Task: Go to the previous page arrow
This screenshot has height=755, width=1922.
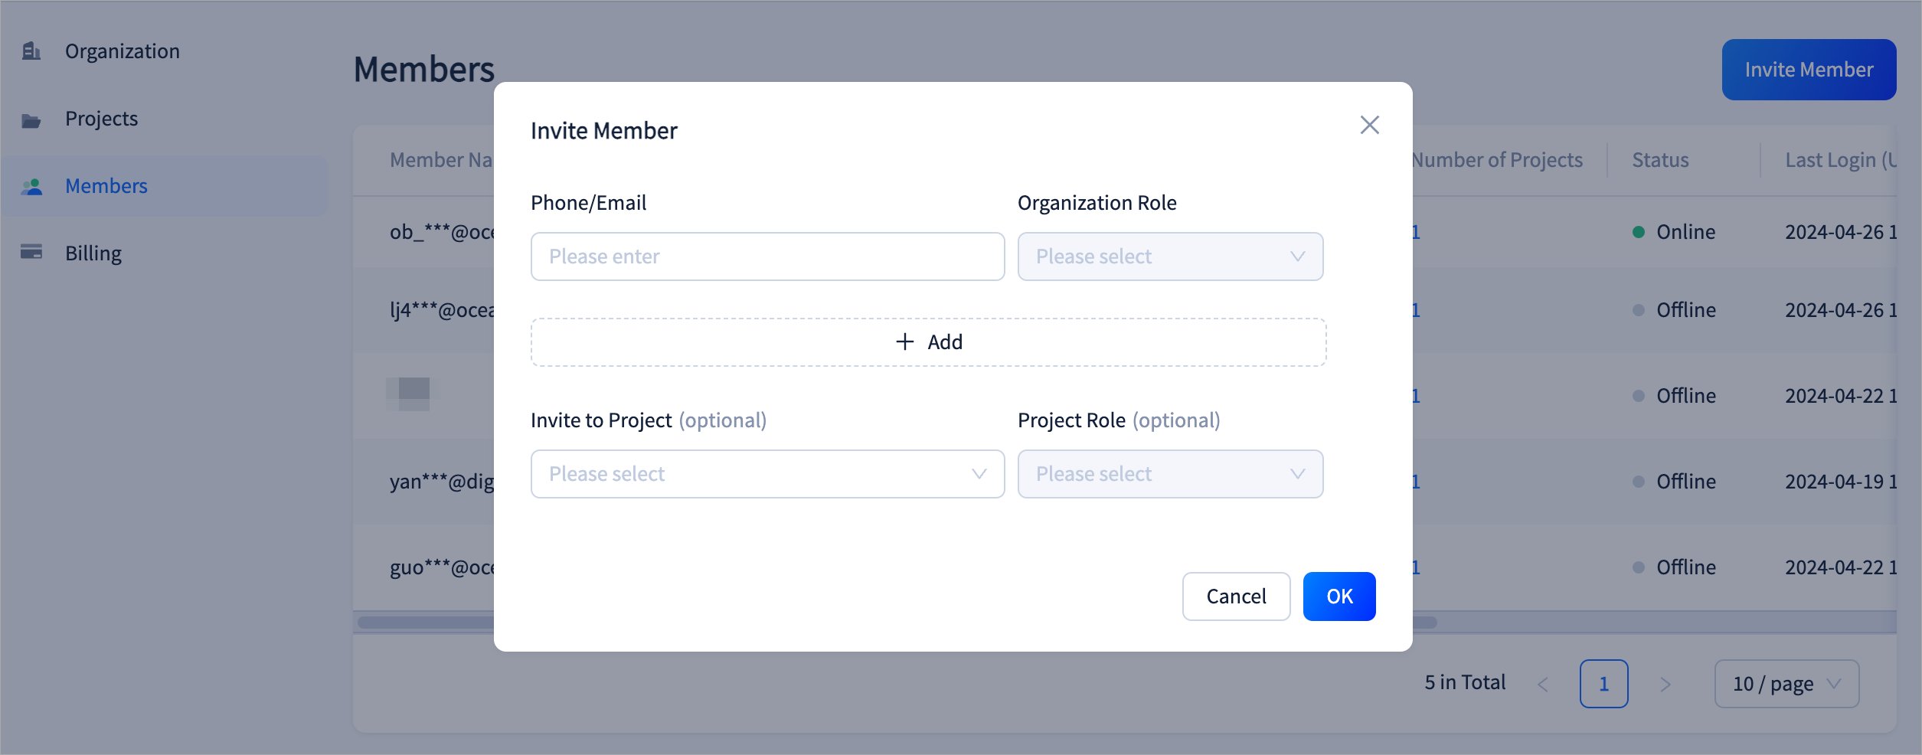Action: click(1543, 684)
